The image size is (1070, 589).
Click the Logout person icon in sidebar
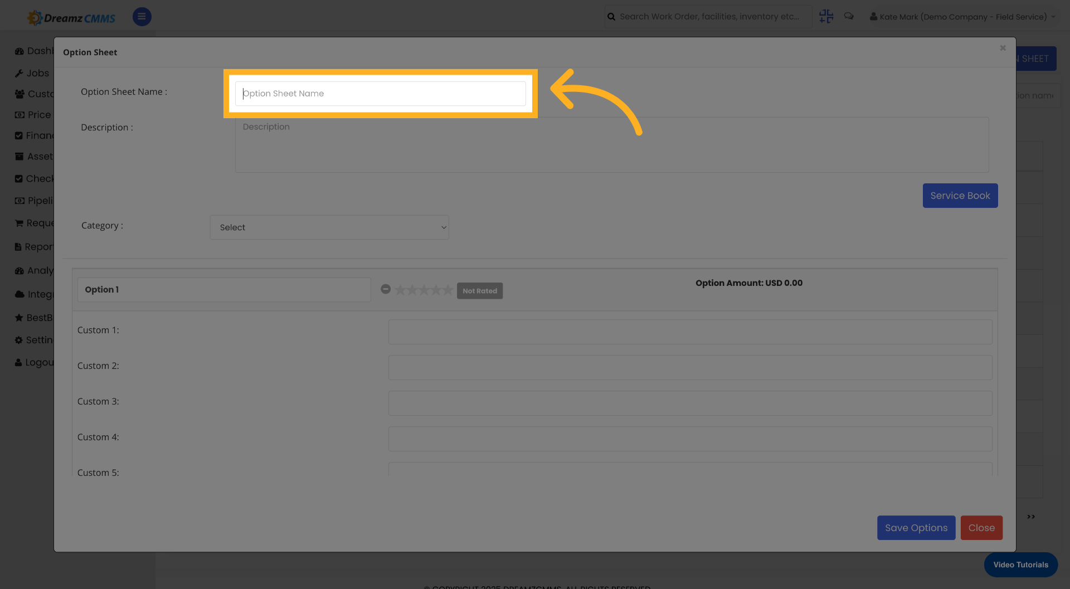pyautogui.click(x=18, y=362)
